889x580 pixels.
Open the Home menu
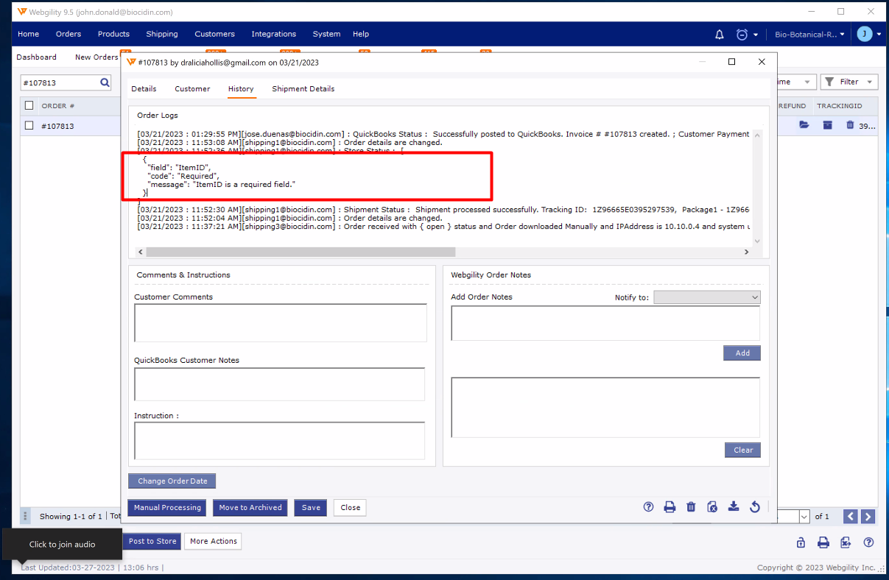tap(29, 34)
